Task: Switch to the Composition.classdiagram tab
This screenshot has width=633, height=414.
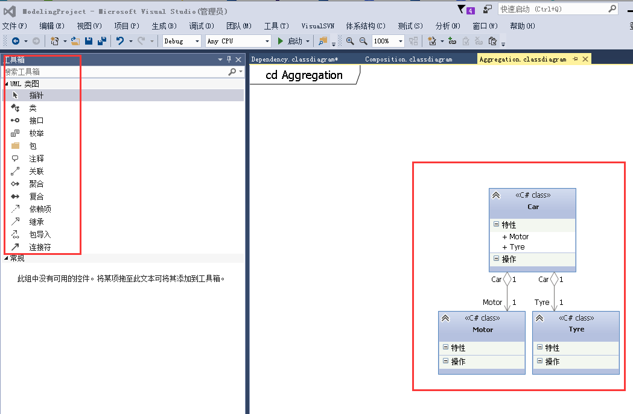Action: click(409, 59)
